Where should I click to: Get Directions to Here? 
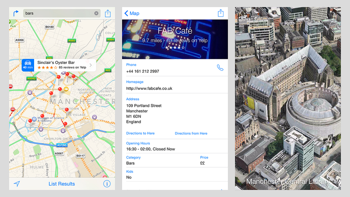click(x=140, y=134)
